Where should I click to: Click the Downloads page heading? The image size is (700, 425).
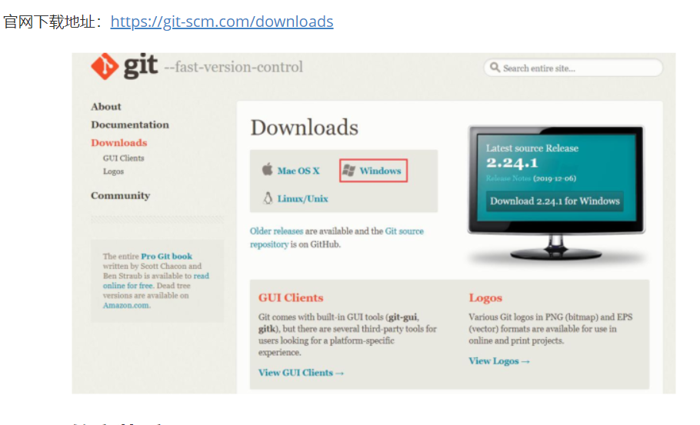(x=304, y=127)
